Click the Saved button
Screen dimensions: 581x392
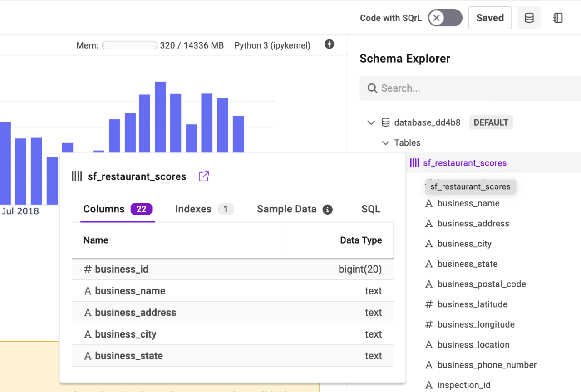pos(490,18)
